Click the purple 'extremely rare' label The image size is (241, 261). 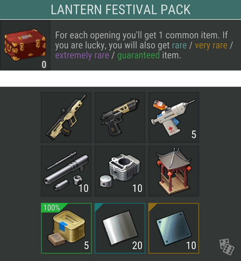point(82,55)
